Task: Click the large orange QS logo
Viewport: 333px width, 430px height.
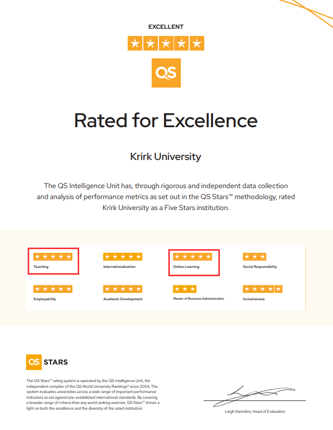Action: (166, 73)
